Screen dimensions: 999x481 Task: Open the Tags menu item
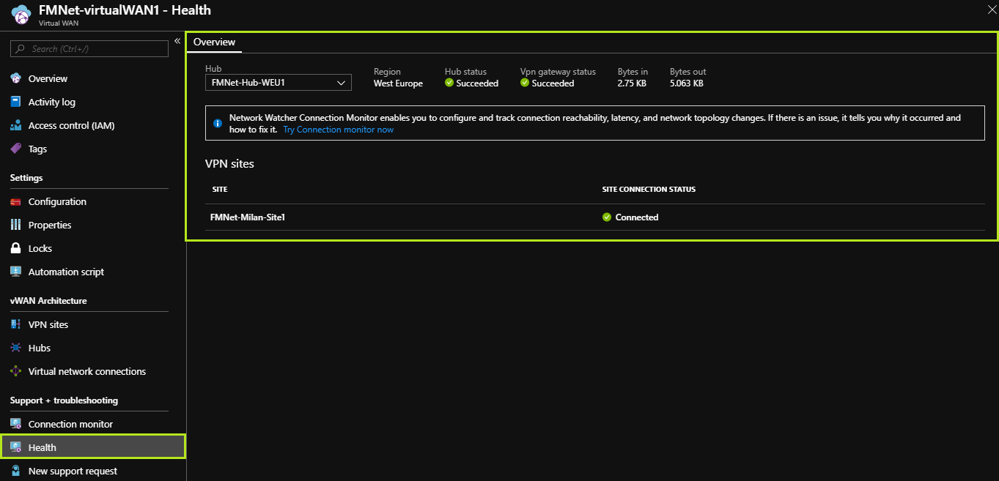pyautogui.click(x=37, y=149)
